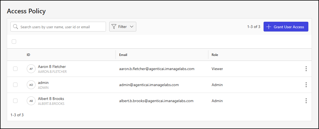Sort by the ID column header

tap(28, 55)
